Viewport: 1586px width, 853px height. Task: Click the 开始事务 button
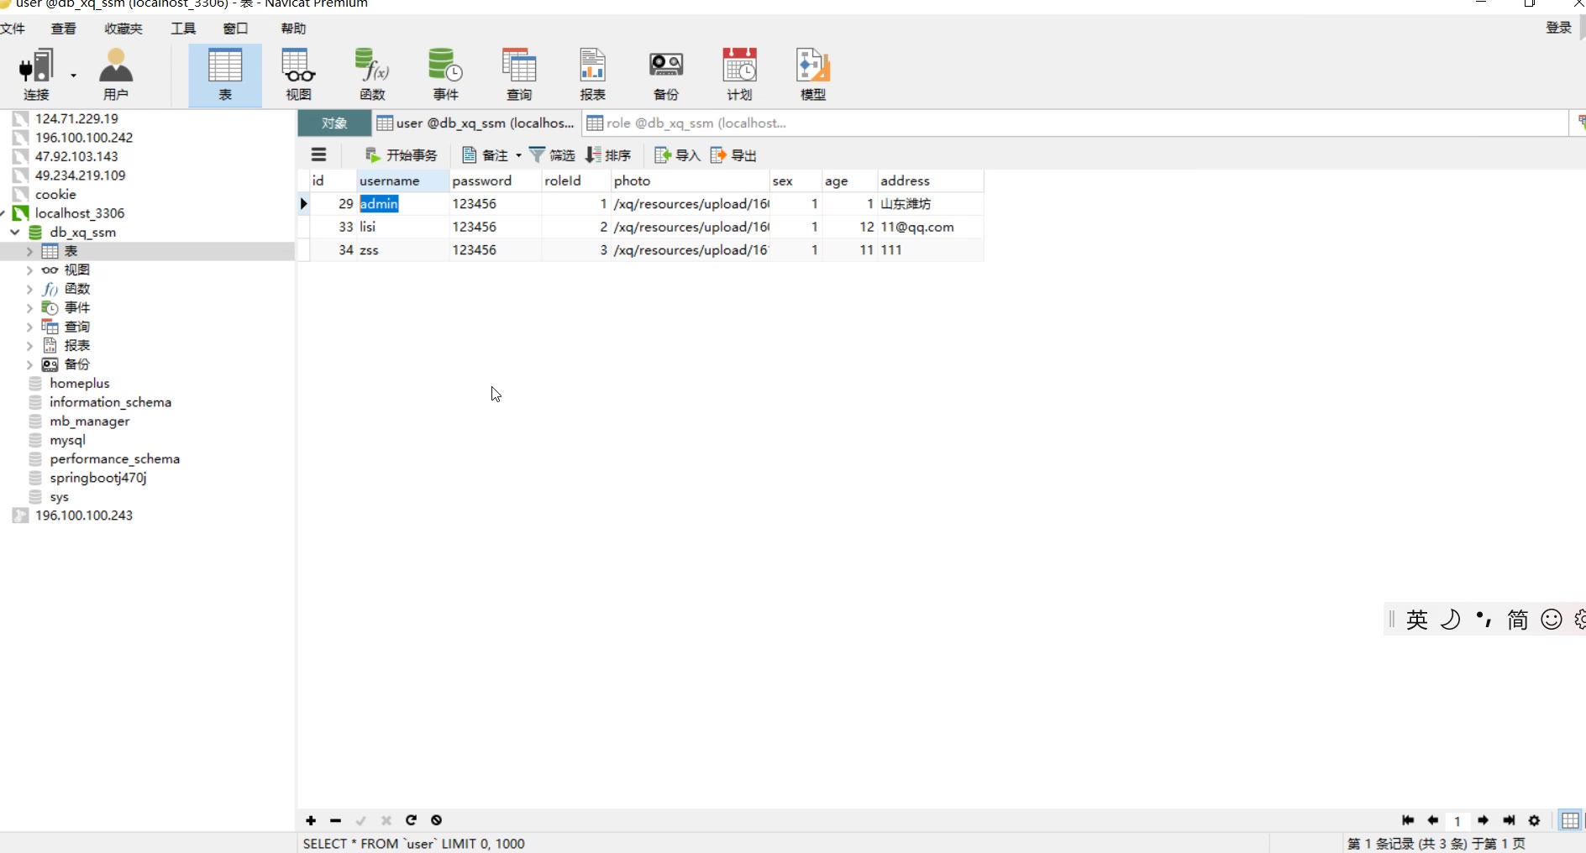tap(402, 155)
